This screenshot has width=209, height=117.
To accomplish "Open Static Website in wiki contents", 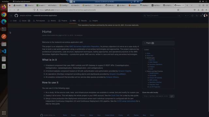I will click(153, 62).
